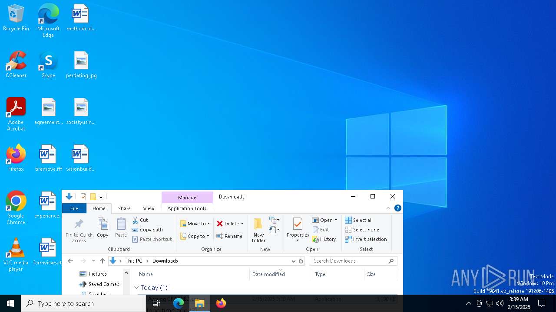Open VLC media player desktop shortcut
This screenshot has height=312, width=556.
[x=16, y=255]
